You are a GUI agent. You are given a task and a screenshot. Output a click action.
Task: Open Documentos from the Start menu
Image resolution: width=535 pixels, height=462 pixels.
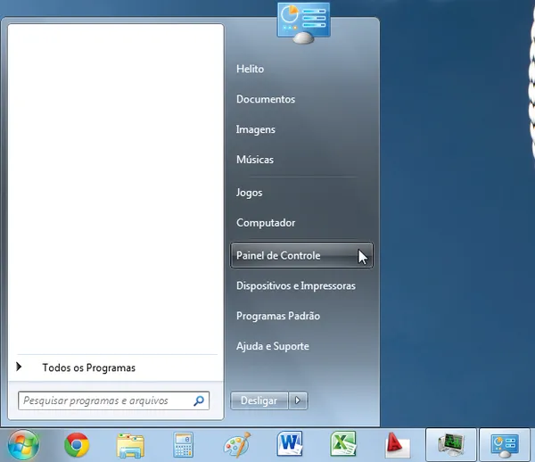(266, 99)
